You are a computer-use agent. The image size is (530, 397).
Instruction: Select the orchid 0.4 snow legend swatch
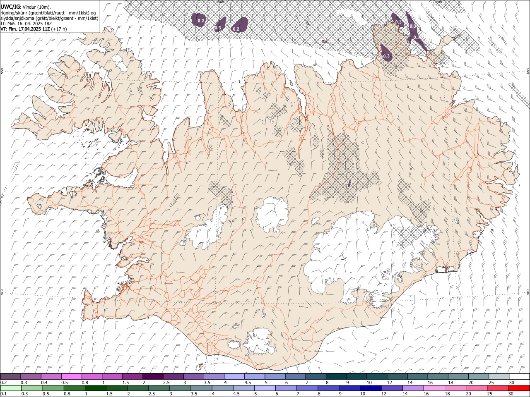(x=51, y=376)
